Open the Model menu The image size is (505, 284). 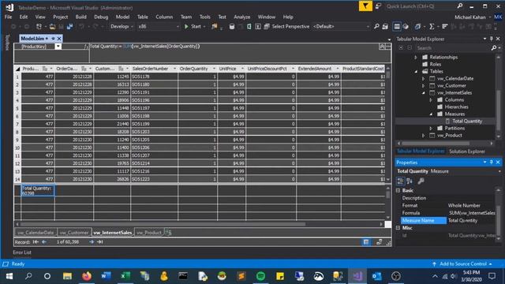pyautogui.click(x=122, y=17)
